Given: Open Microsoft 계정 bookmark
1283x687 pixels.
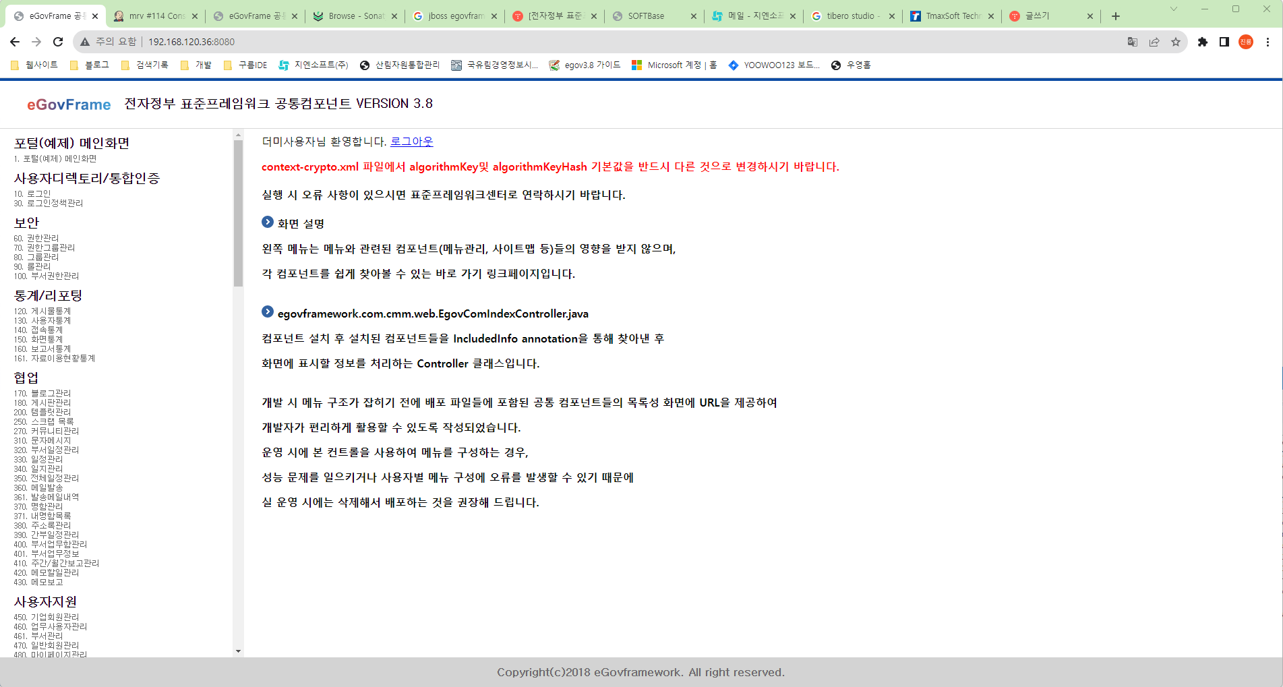Looking at the screenshot, I should tap(674, 65).
